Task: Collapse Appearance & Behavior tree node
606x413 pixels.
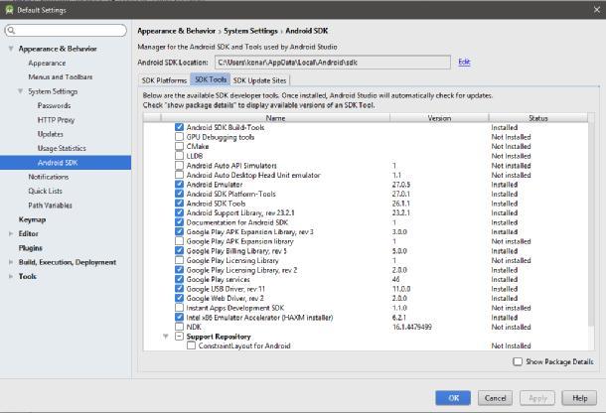Action: point(11,49)
